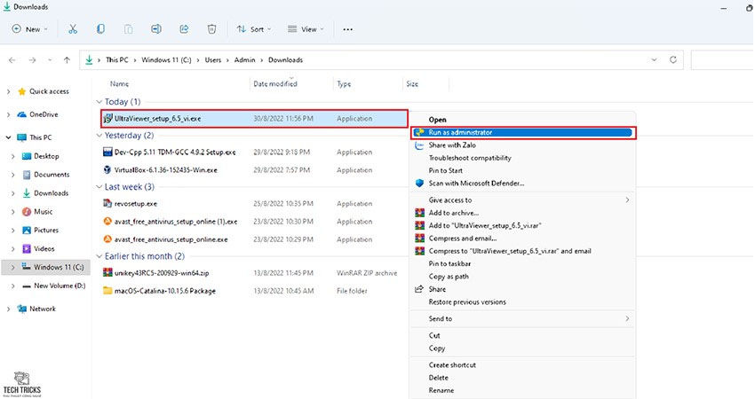Click the VirtualBox installer file icon
The image size is (755, 399).
point(107,169)
